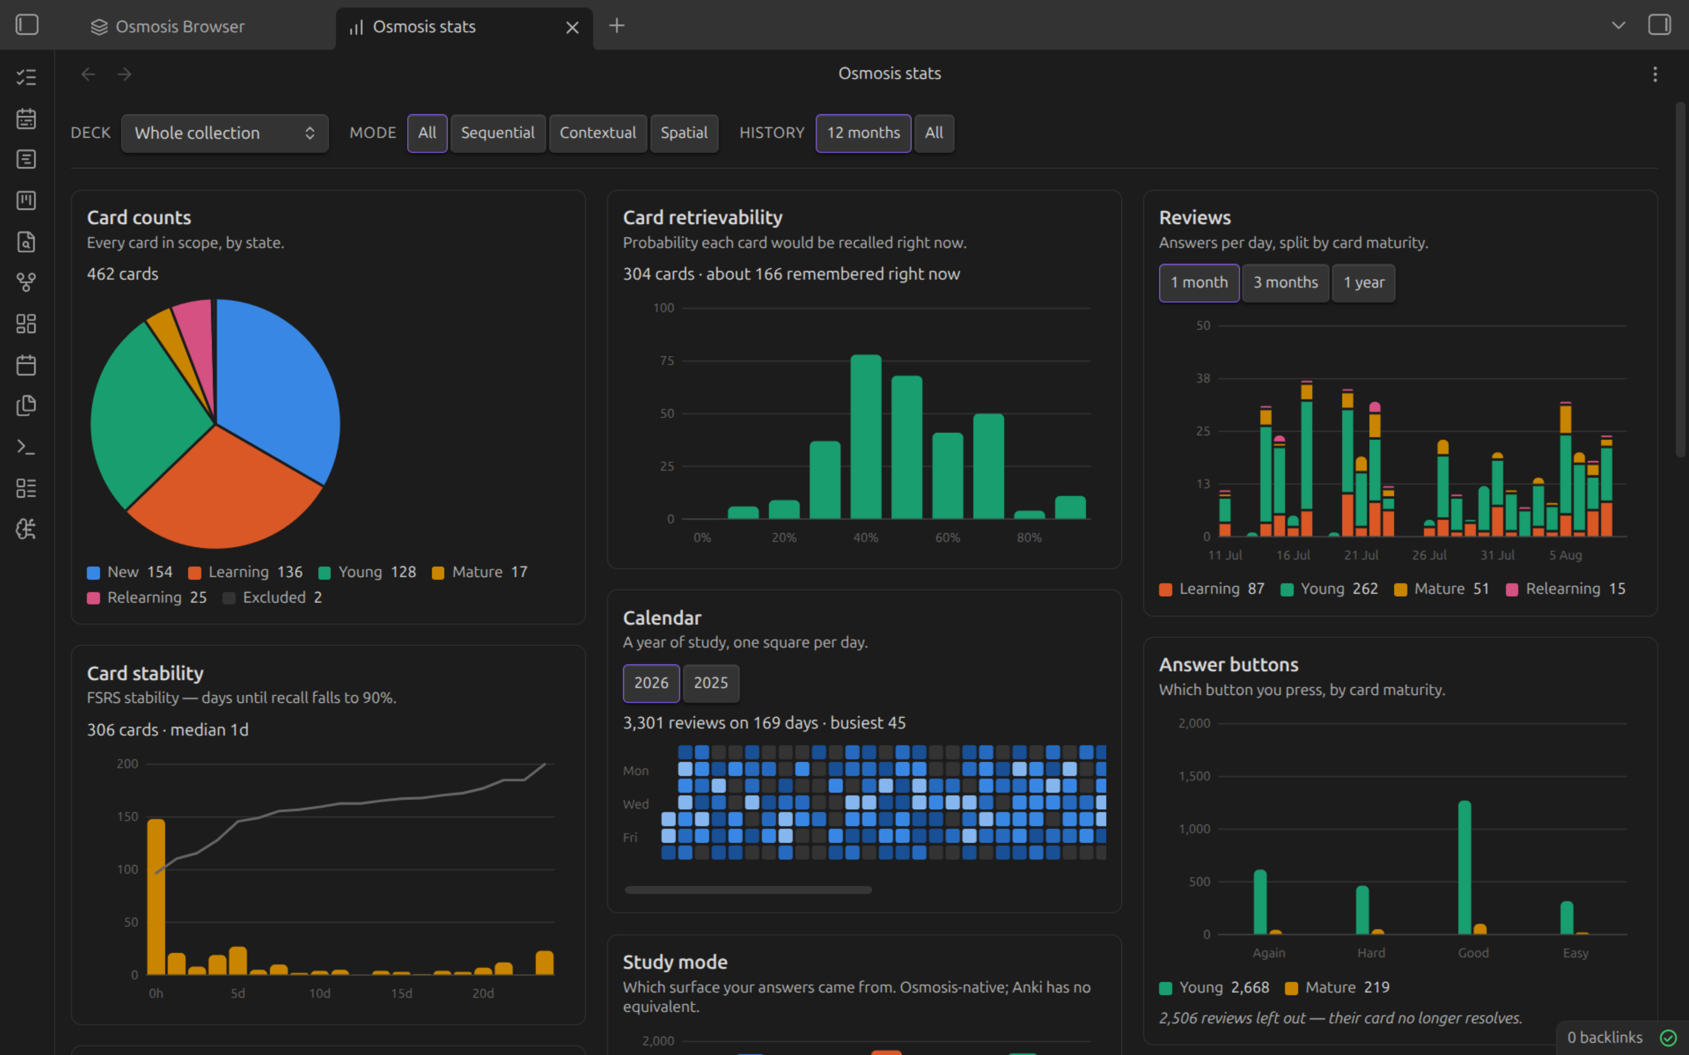Click the green sync check status icon

pos(1668,1037)
